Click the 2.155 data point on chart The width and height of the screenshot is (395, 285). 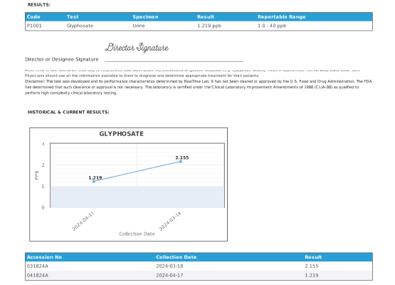181,162
